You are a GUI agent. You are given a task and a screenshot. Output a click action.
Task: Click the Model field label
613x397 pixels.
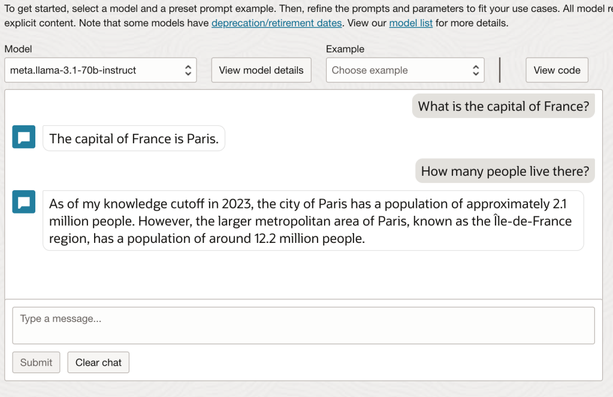[18, 49]
